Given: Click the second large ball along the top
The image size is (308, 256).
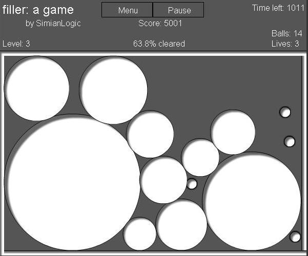Looking at the screenshot, I should [113, 90].
